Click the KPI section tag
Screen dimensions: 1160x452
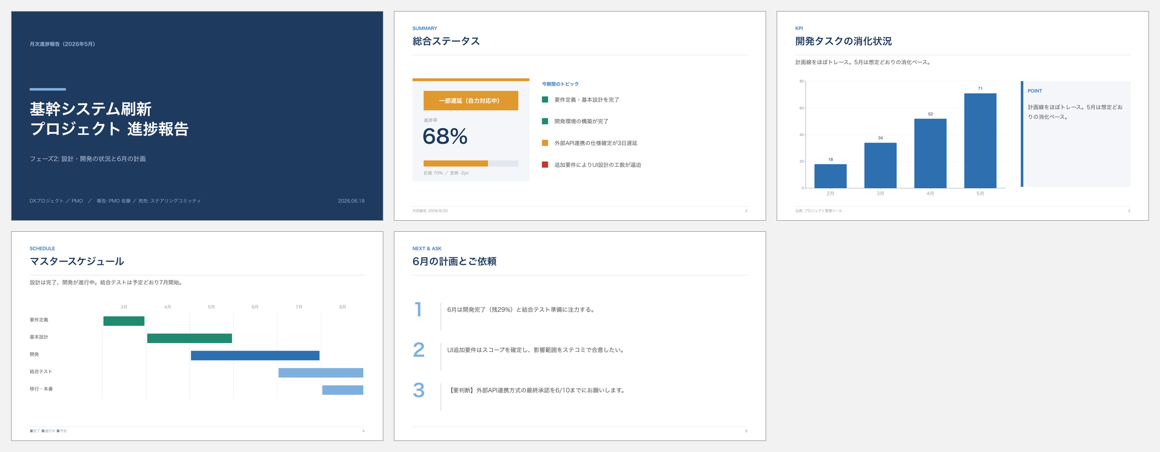coord(799,28)
